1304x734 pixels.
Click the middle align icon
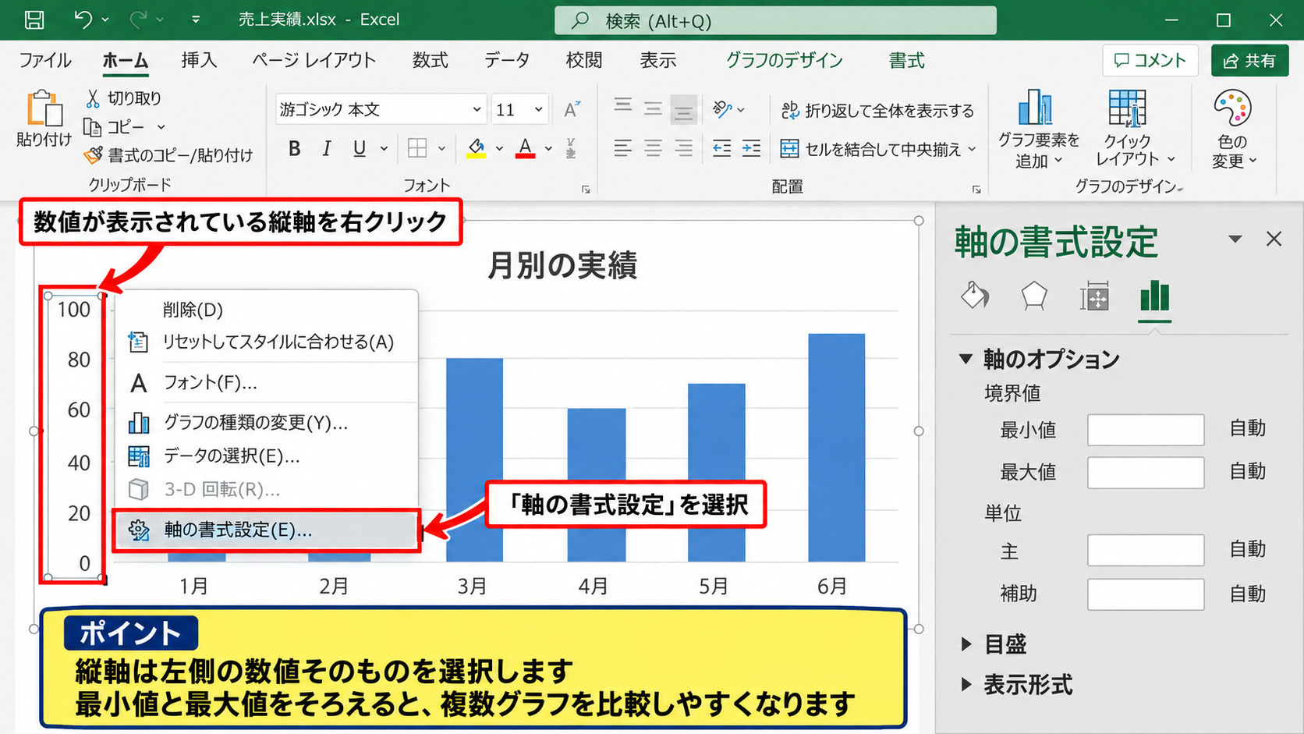[x=654, y=108]
